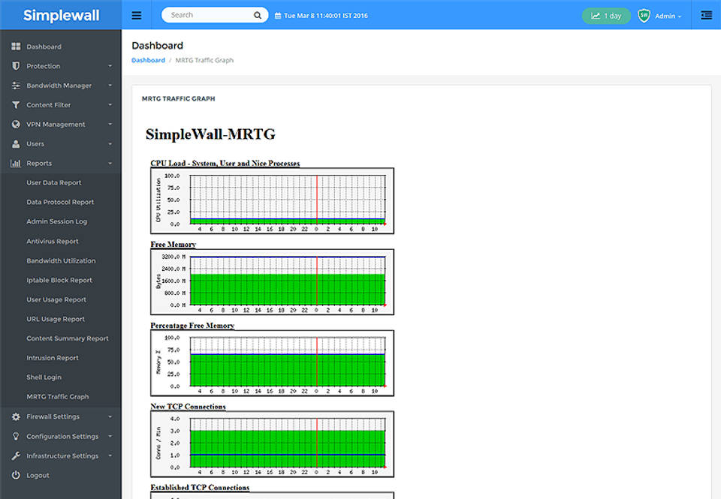Image resolution: width=721 pixels, height=499 pixels.
Task: Click the Logout power icon
Action: click(16, 475)
